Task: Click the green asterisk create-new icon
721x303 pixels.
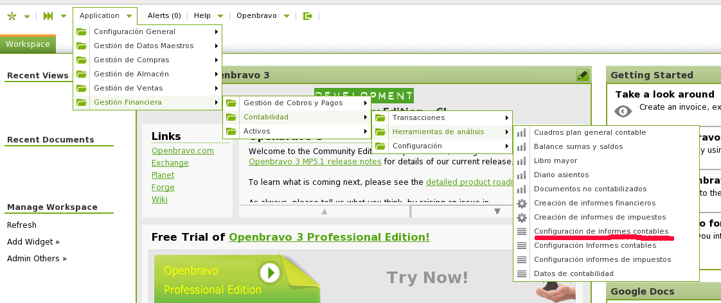Action: pos(12,16)
